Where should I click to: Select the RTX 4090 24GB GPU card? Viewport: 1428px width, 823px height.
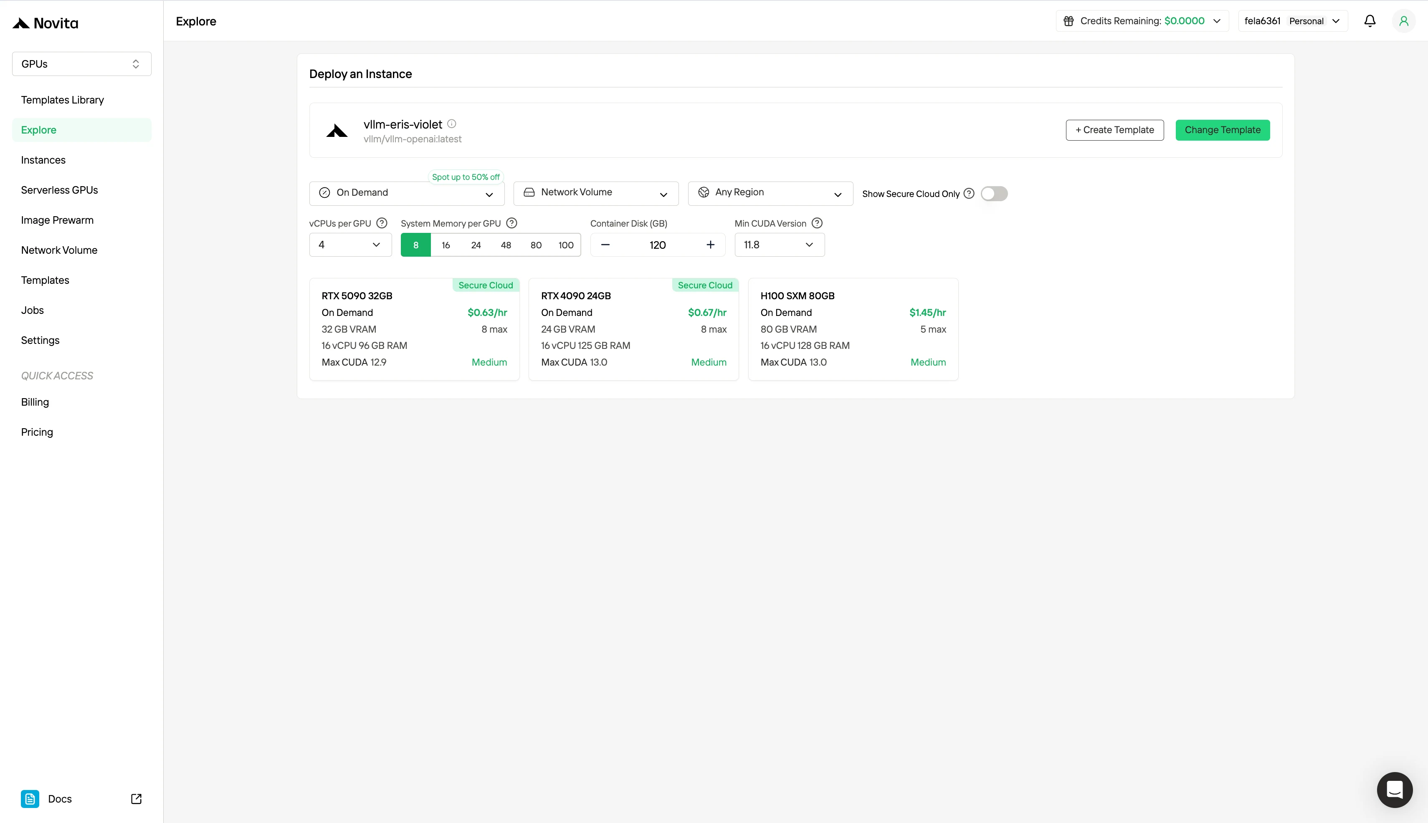point(633,329)
